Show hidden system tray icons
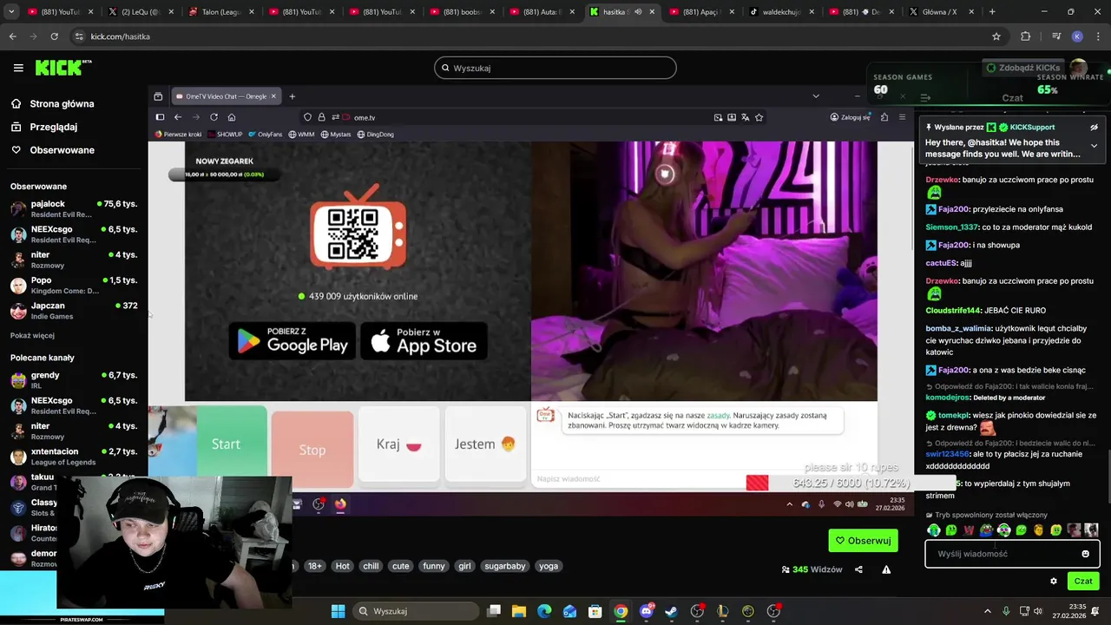The width and height of the screenshot is (1111, 625). coord(989,611)
